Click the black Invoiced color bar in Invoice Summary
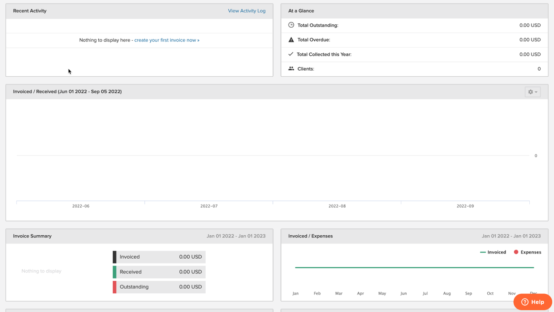Screen dimensions: 554x312 pos(114,257)
